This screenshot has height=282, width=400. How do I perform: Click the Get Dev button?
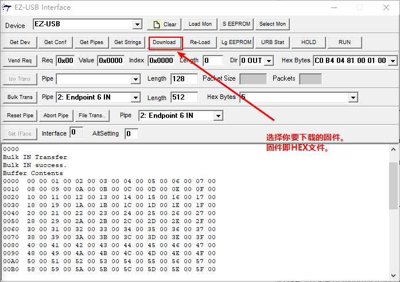pos(20,42)
